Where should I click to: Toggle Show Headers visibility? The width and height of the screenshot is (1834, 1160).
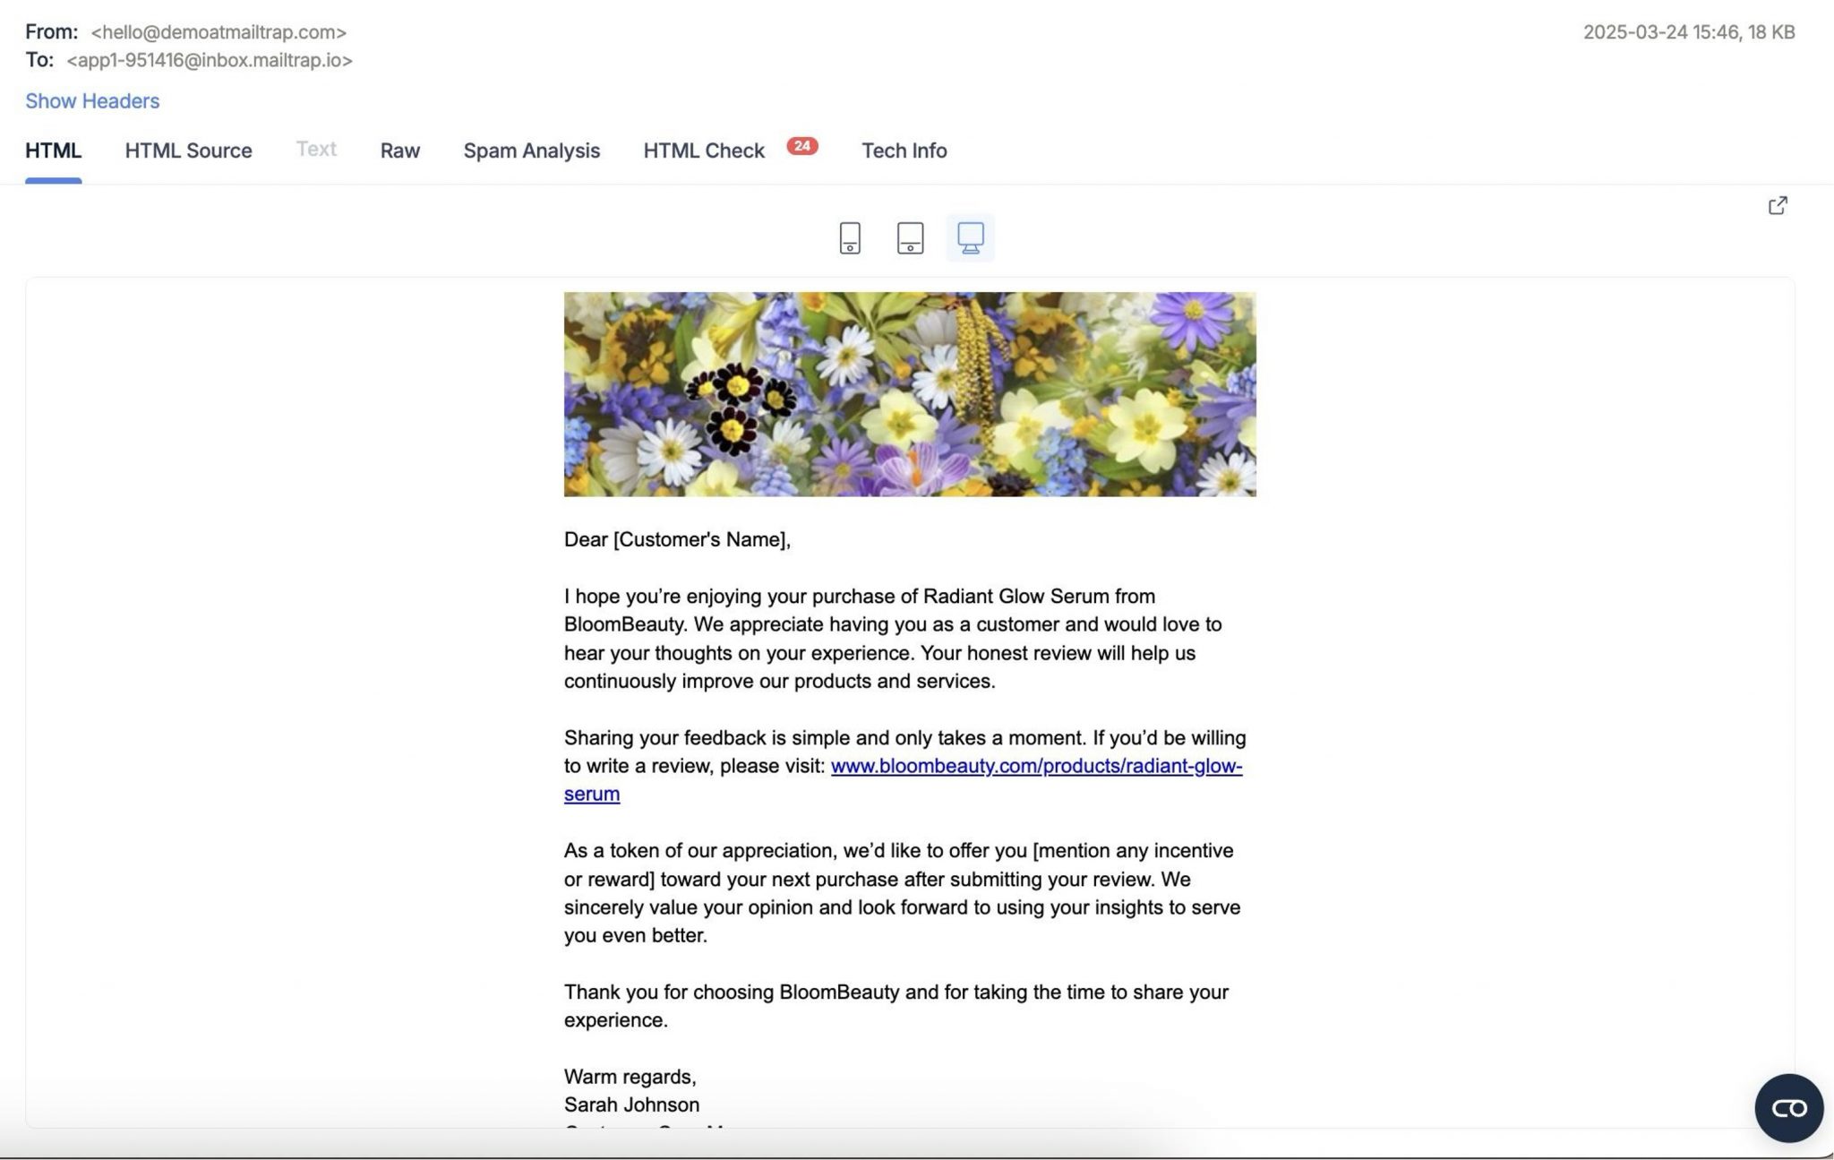pyautogui.click(x=91, y=100)
